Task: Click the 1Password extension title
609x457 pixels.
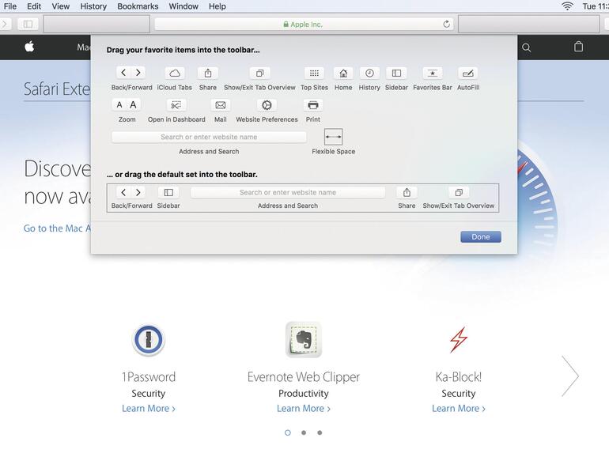Action: click(149, 376)
